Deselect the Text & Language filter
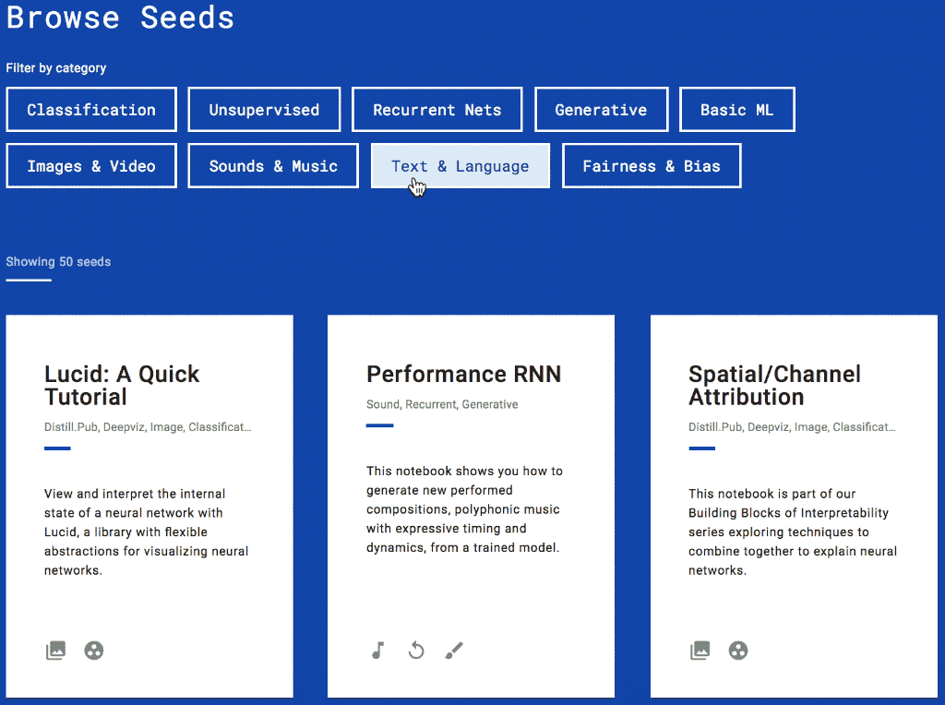The image size is (945, 705). (x=460, y=165)
